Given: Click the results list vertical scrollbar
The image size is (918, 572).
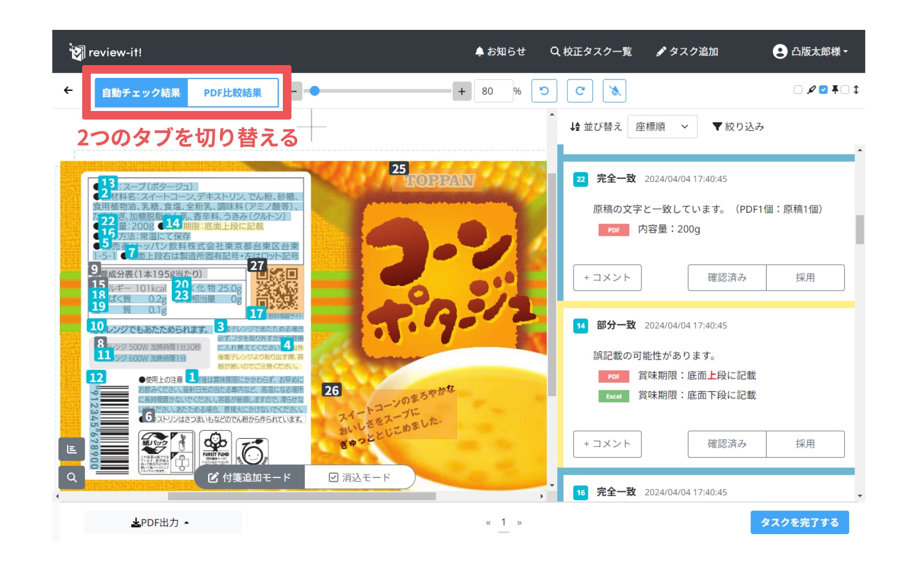Looking at the screenshot, I should click(x=860, y=229).
